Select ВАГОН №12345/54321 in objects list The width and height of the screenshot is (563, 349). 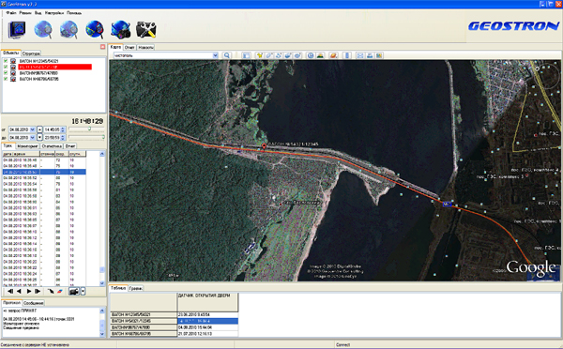[38, 61]
